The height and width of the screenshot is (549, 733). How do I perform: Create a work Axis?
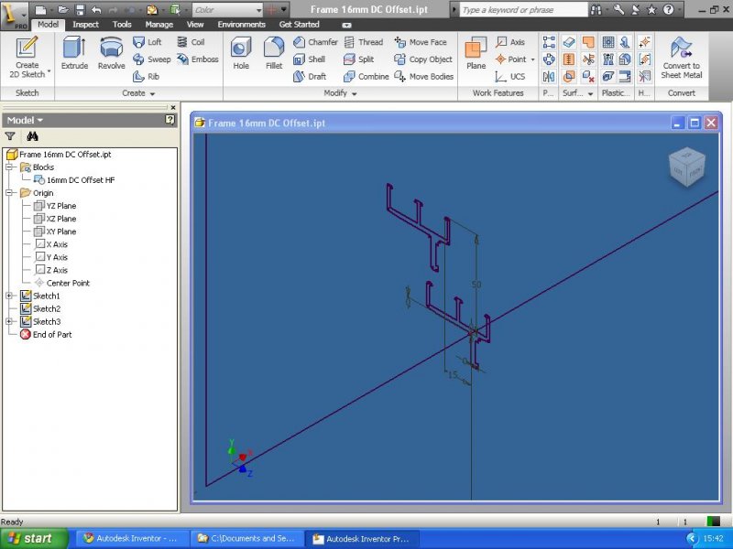tap(510, 42)
